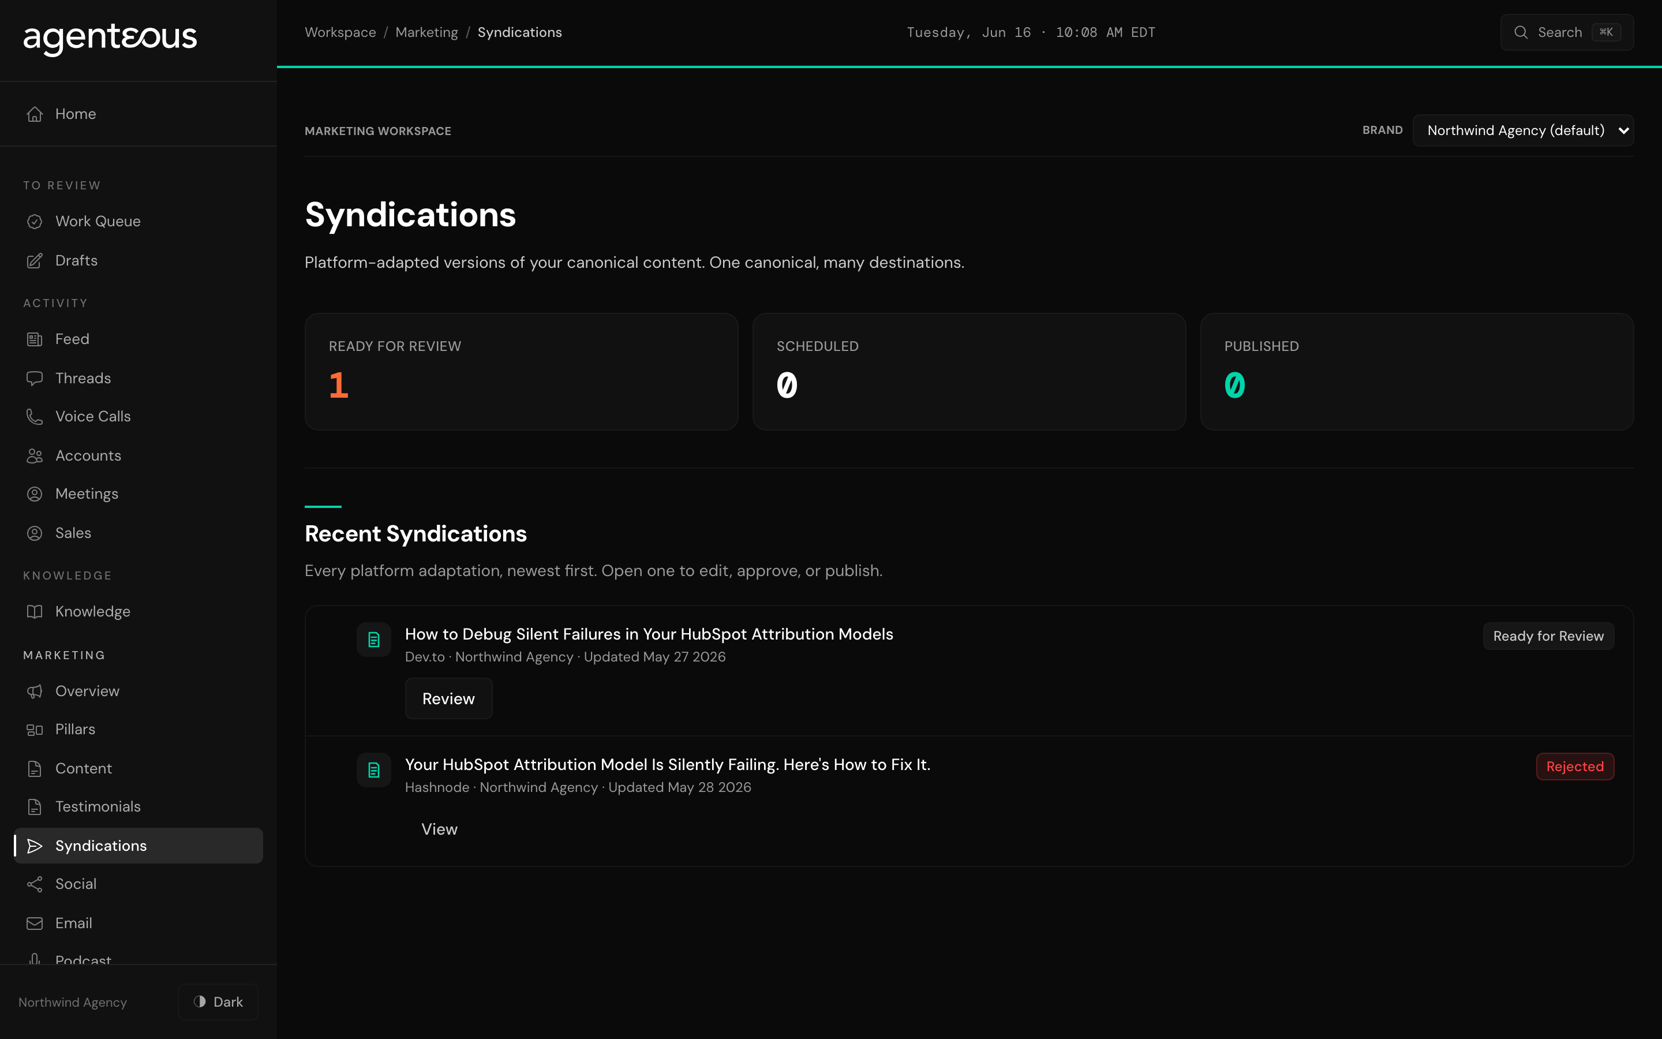Open Testimonials in Marketing menu
Screen dimensions: 1662x1039
tap(138, 807)
